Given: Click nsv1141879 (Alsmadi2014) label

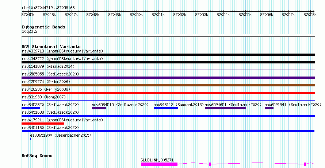Looking at the screenshot, I should pyautogui.click(x=48, y=66).
